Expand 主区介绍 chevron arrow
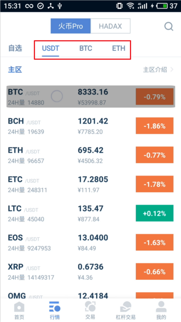This screenshot has width=181, height=322. 172,69
